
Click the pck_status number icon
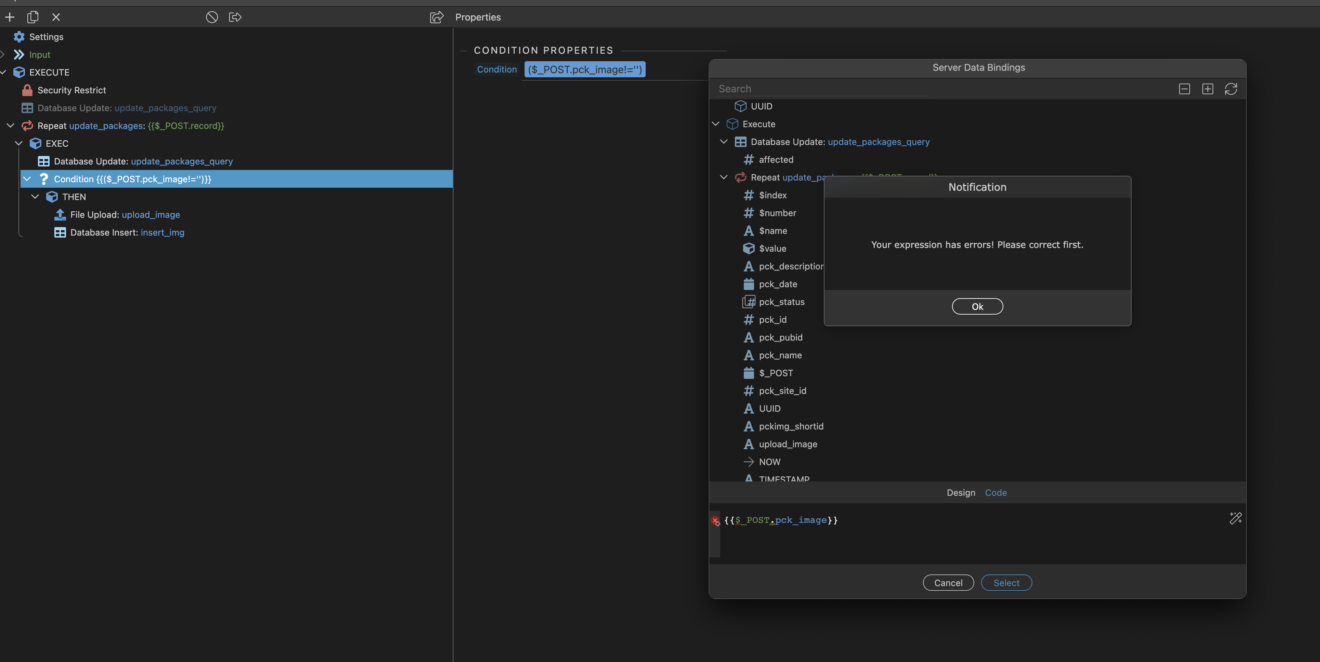tap(749, 302)
